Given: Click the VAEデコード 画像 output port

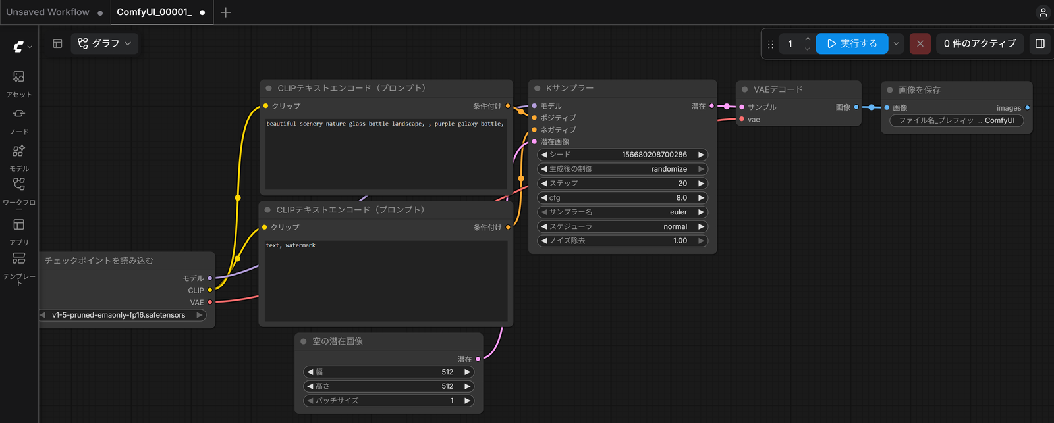Looking at the screenshot, I should [856, 107].
